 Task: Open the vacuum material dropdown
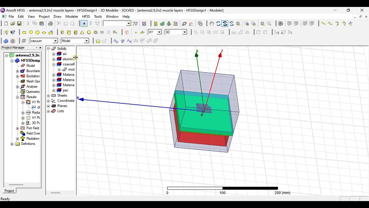tap(55, 41)
